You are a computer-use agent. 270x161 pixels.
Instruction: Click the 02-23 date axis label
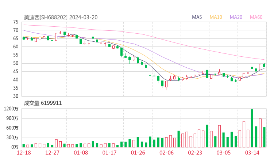[195, 153]
